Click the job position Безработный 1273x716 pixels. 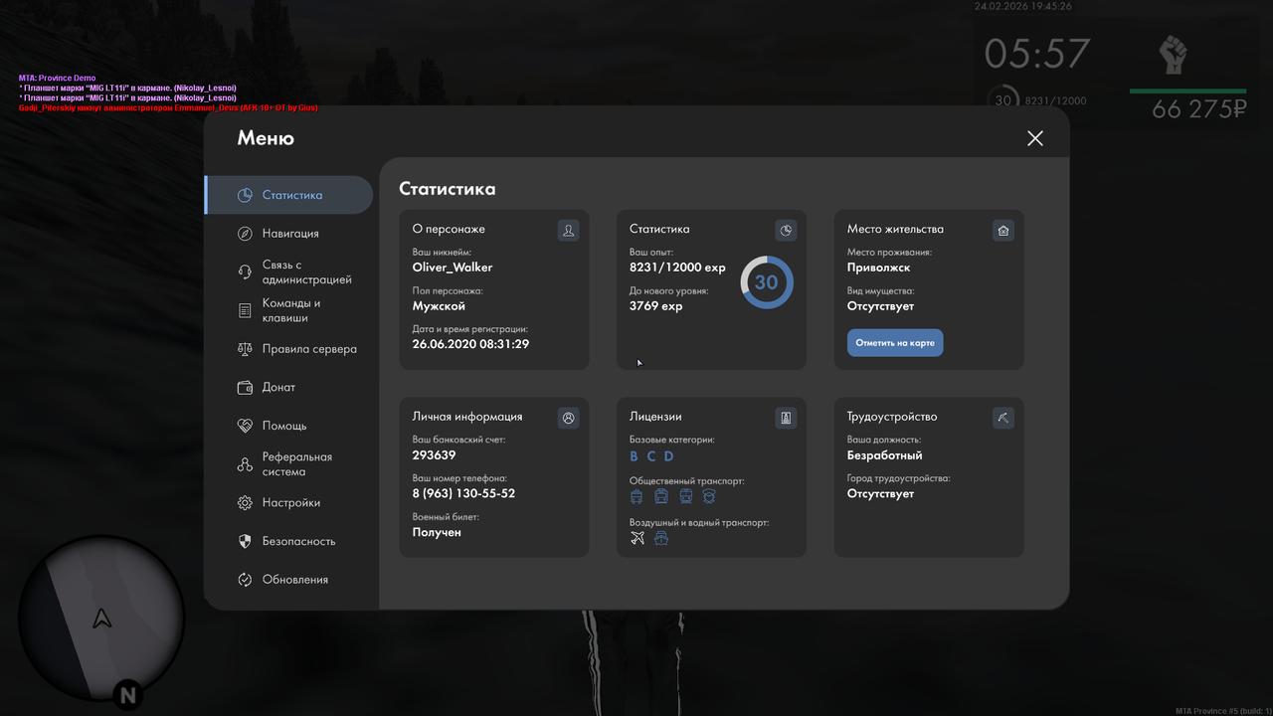coord(884,455)
